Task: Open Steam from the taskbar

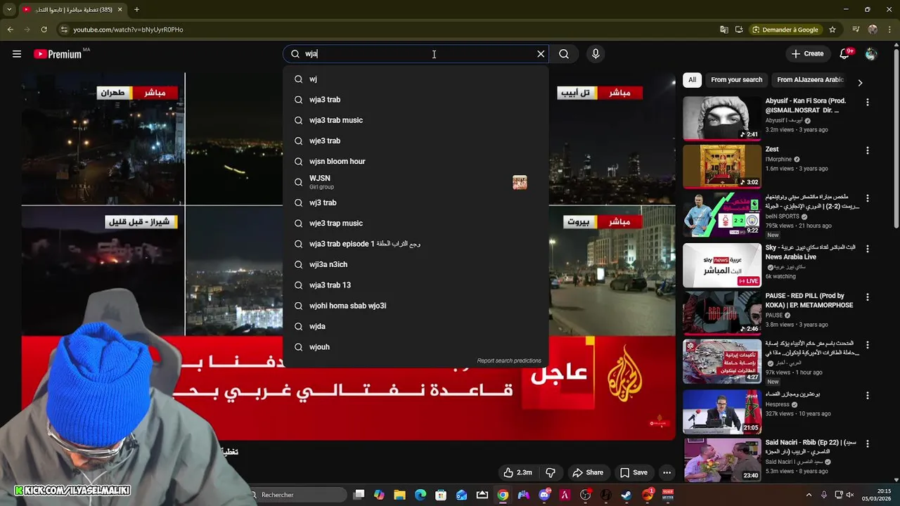Action: [x=626, y=495]
